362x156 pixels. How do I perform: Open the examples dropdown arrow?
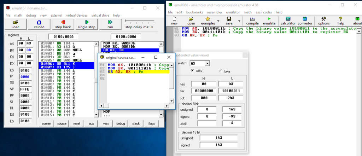(x=218, y=21)
